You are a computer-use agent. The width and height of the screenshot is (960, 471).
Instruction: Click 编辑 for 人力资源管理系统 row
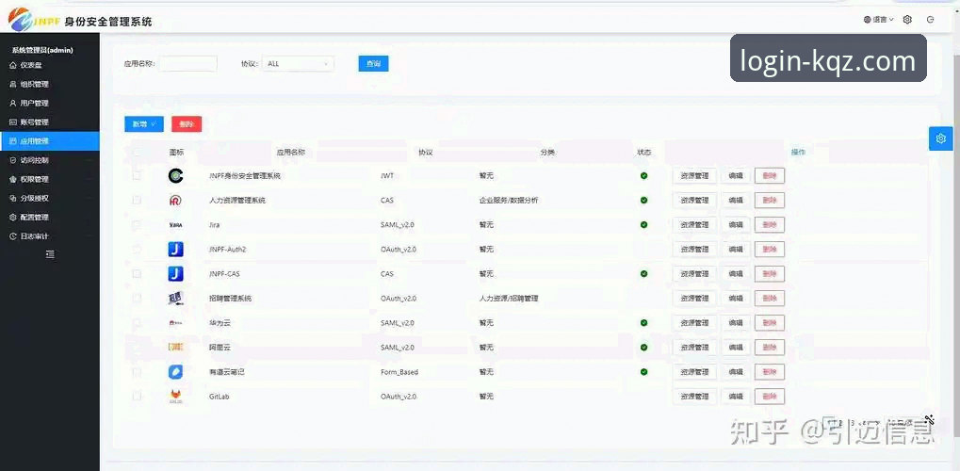(x=736, y=201)
